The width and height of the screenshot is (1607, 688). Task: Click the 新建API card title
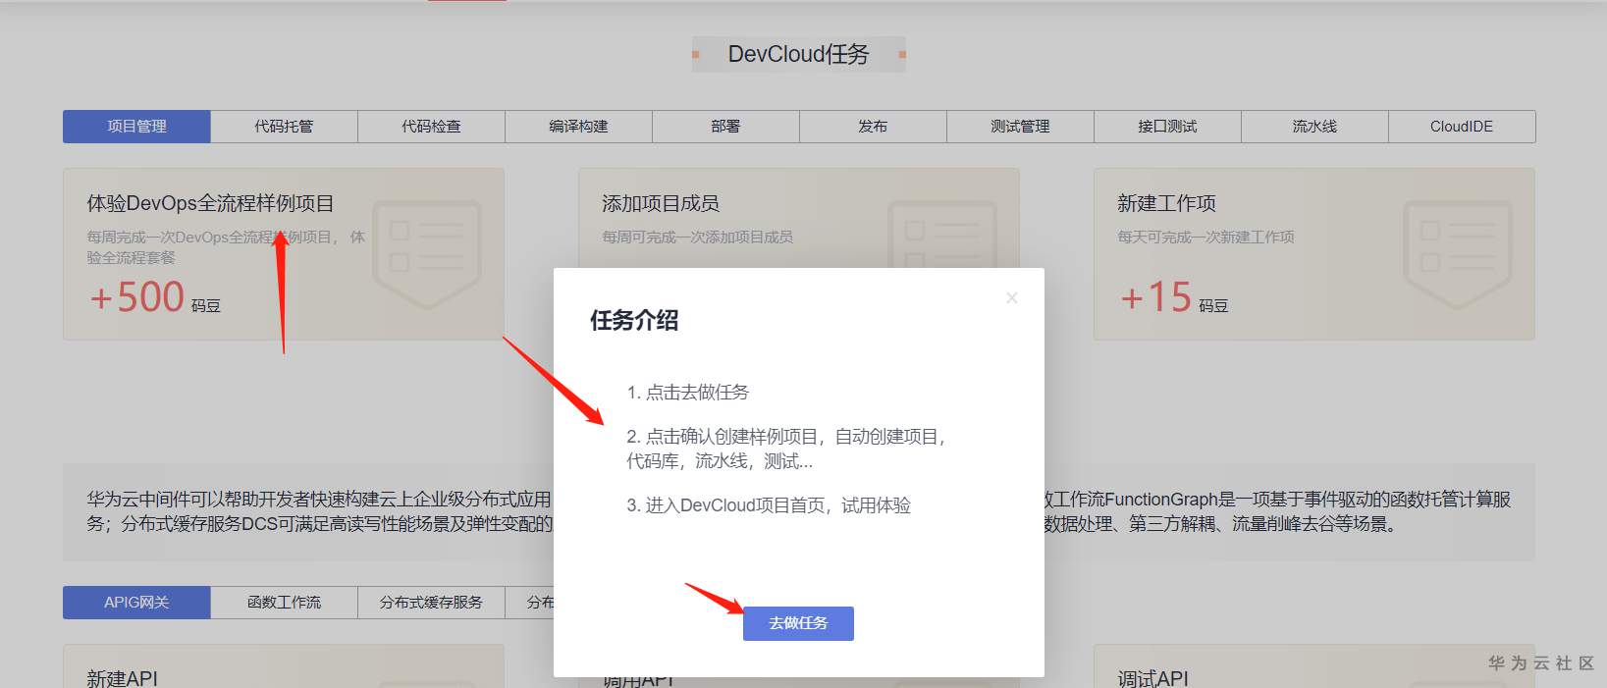(x=122, y=678)
